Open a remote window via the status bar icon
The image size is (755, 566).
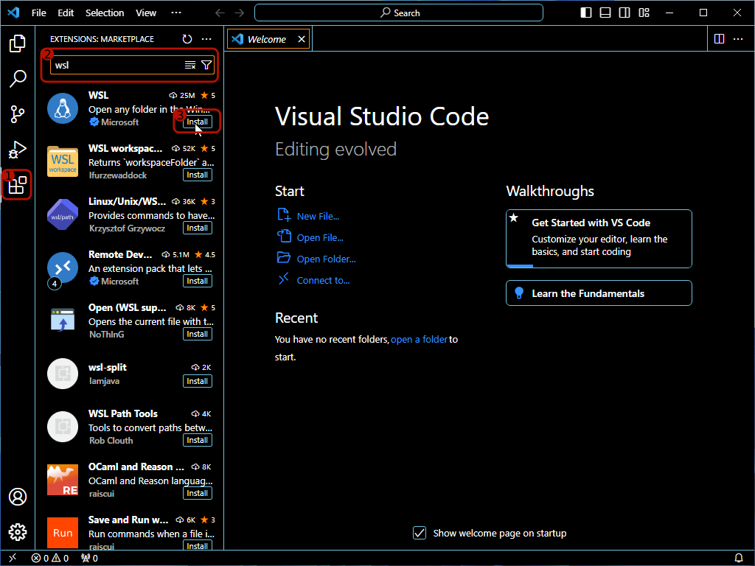[12, 558]
